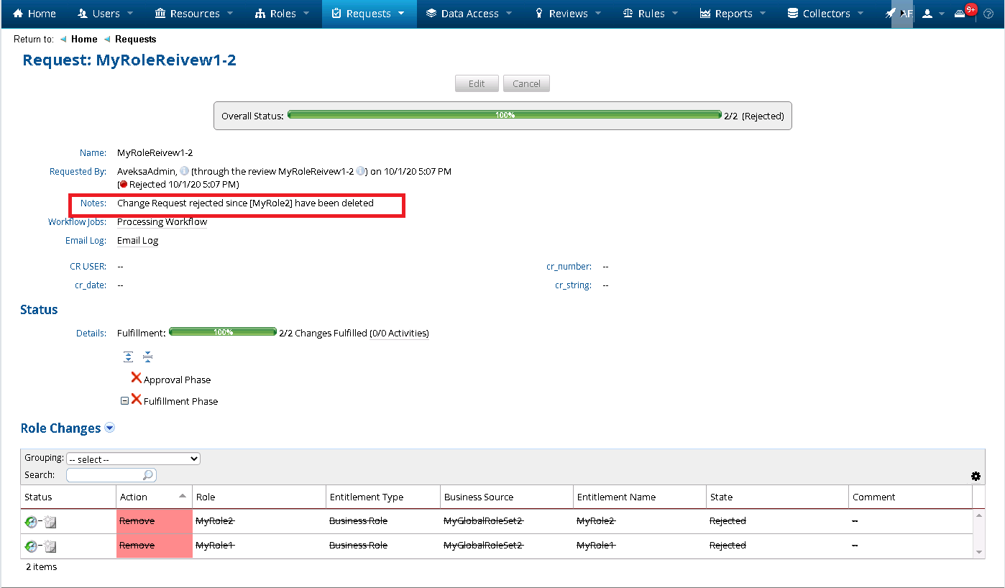This screenshot has height=588, width=1005.
Task: Open the user profile dropdown menu
Action: click(932, 14)
